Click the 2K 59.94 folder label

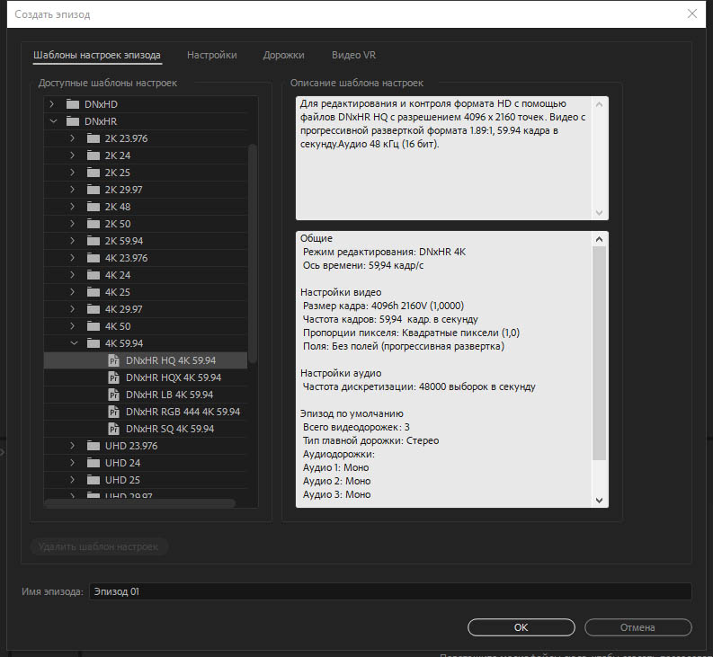(124, 241)
